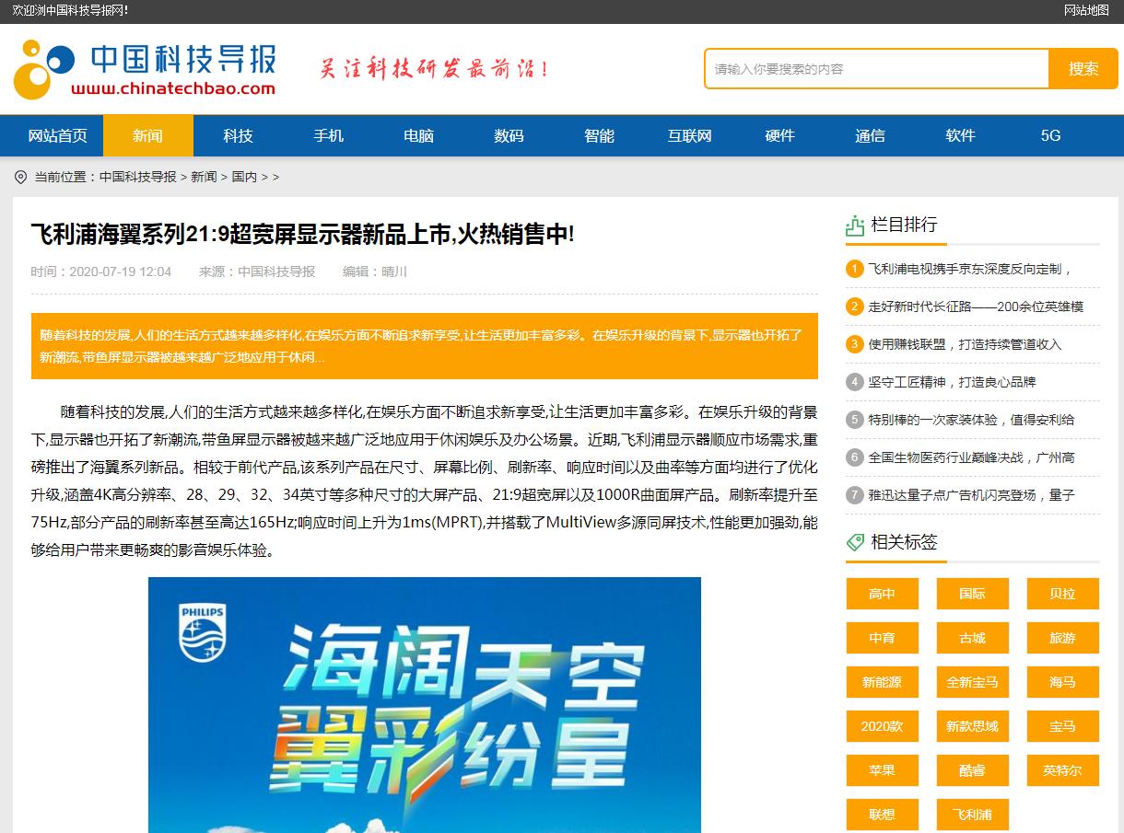1124x833 pixels.
Task: Open the 硬件 navigation tab
Action: point(780,136)
